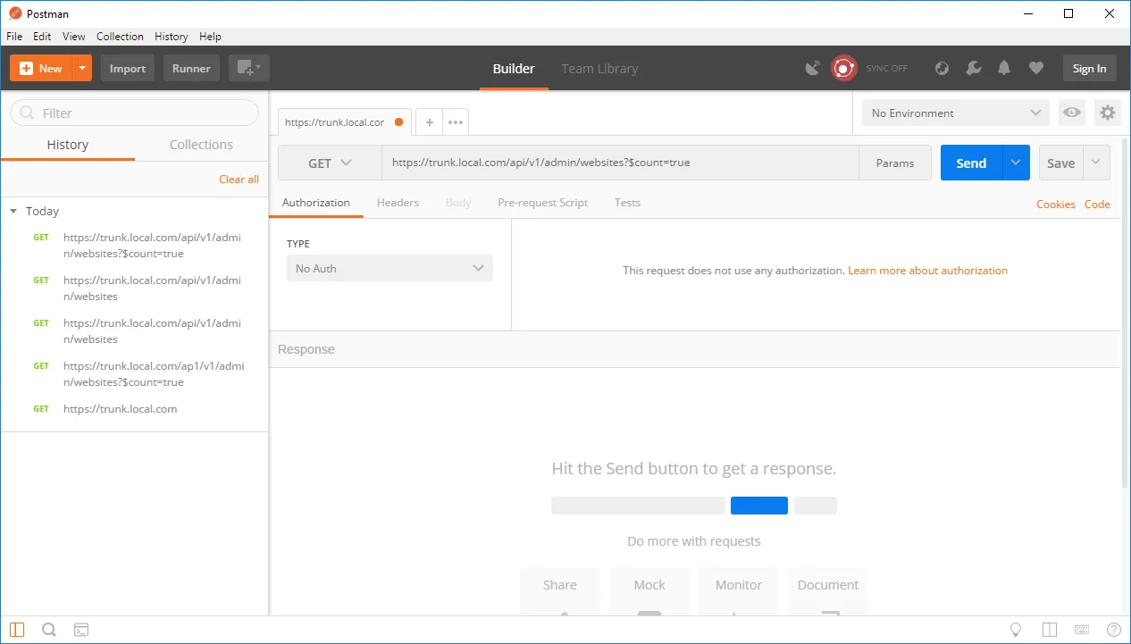The image size is (1131, 644).
Task: Open the File menu
Action: click(x=14, y=37)
